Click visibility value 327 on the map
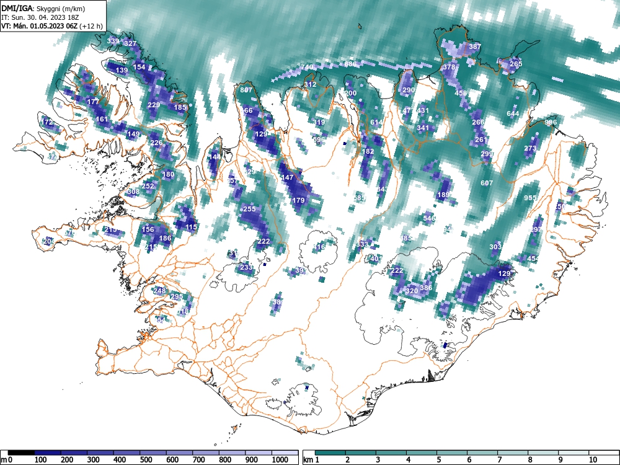 (x=130, y=43)
